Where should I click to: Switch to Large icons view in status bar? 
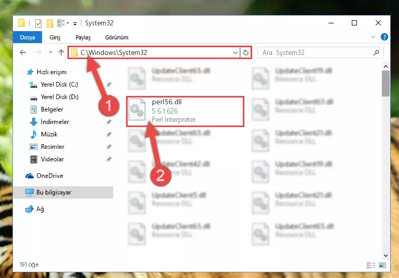[382, 265]
